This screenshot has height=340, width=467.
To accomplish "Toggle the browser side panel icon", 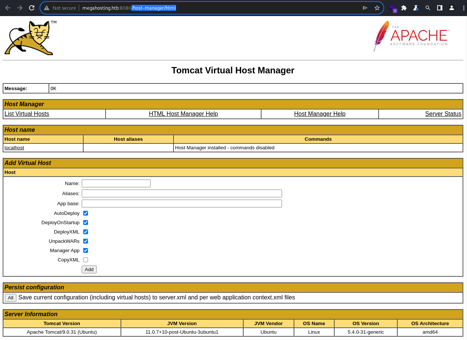I will click(x=440, y=8).
